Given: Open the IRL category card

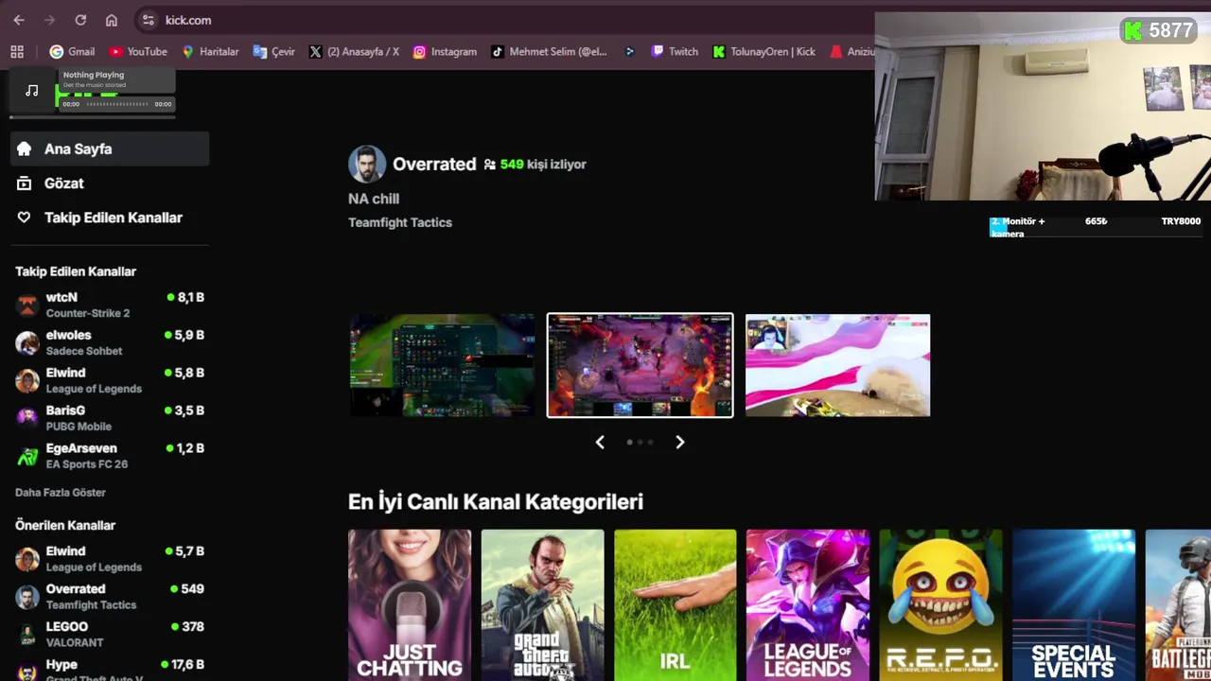Looking at the screenshot, I should point(675,605).
